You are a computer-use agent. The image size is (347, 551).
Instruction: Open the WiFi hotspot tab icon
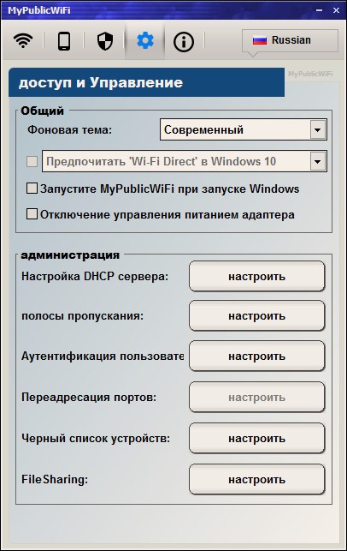[23, 41]
